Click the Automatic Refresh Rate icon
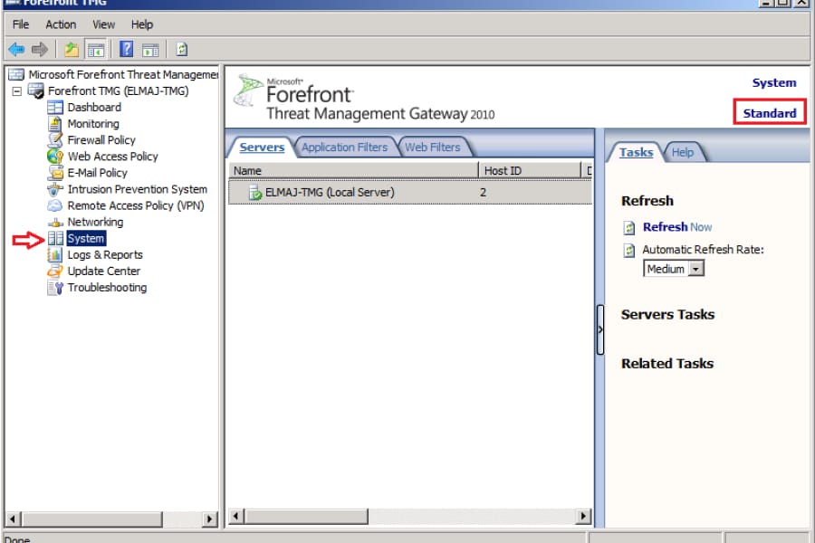This screenshot has width=815, height=543. [x=629, y=251]
